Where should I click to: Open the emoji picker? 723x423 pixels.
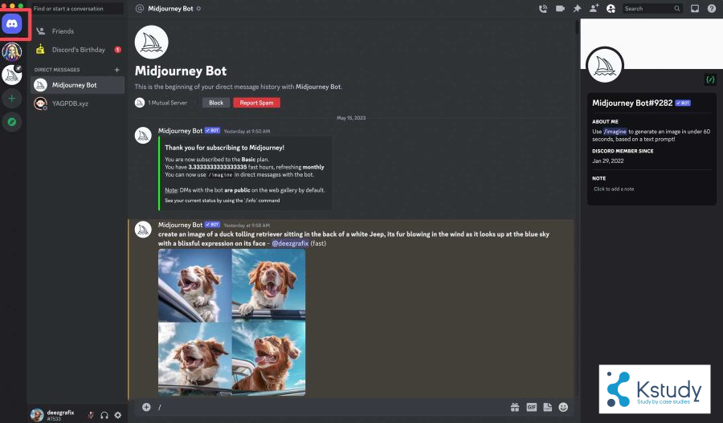563,407
